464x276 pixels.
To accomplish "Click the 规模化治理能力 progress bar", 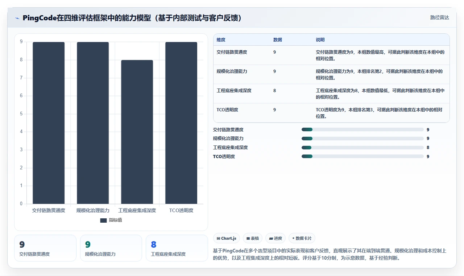I will [362, 139].
